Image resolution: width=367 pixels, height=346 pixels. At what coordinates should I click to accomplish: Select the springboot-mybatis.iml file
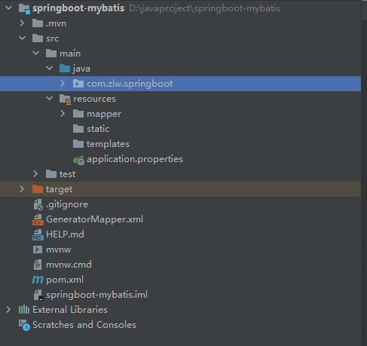96,295
